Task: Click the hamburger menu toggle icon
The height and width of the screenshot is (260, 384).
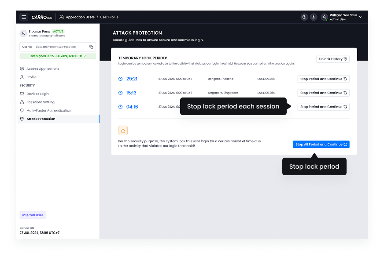Action: tap(23, 17)
